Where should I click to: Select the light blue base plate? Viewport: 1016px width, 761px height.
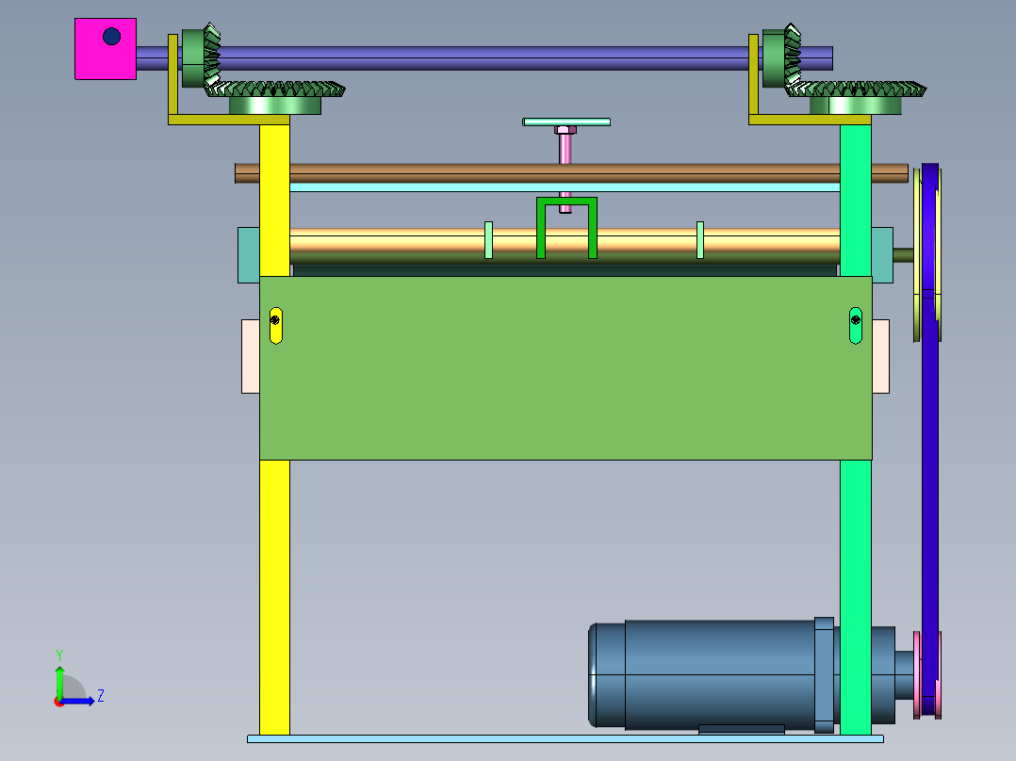565,739
